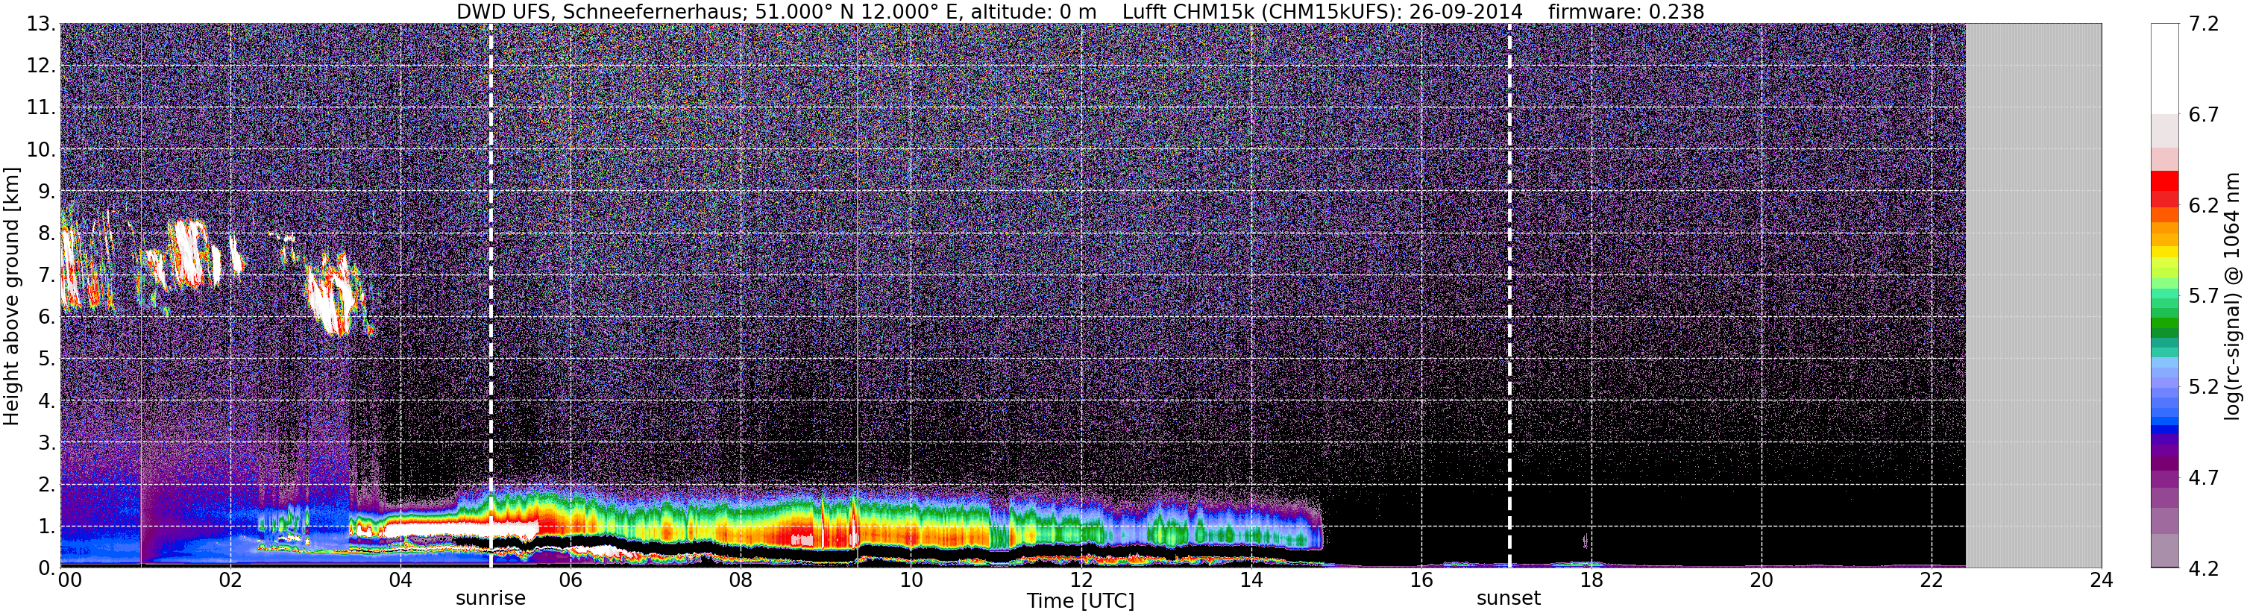Click the height axis tick label "13."
2247x616 pixels.
[41, 24]
